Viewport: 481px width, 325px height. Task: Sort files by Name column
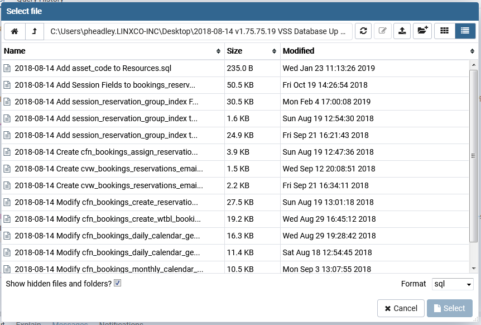112,51
